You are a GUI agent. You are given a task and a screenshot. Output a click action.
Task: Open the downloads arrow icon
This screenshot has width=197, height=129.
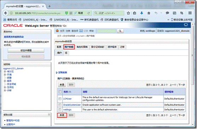point(141,13)
